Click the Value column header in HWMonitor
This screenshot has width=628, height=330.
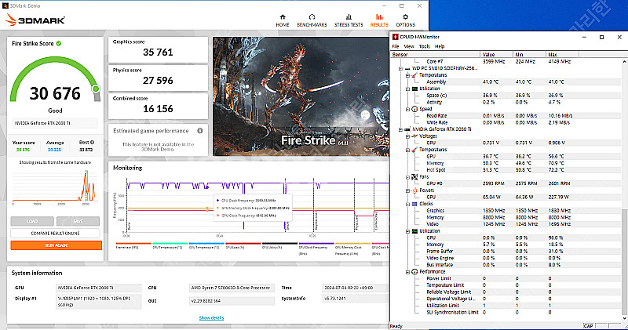[x=497, y=54]
